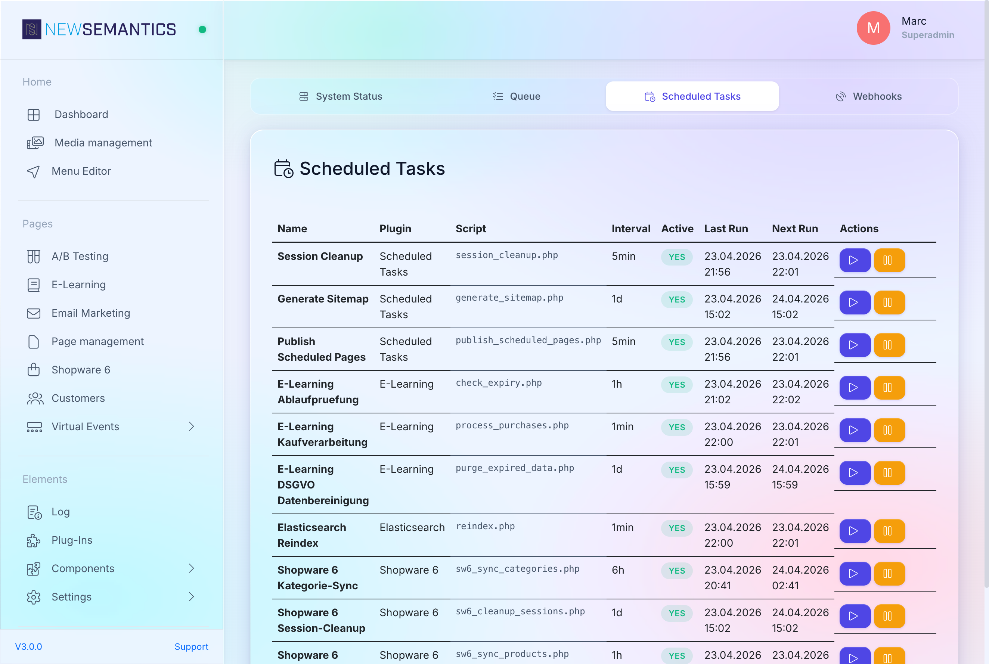Run the Session Cleanup task now
This screenshot has height=664, width=989.
point(855,260)
